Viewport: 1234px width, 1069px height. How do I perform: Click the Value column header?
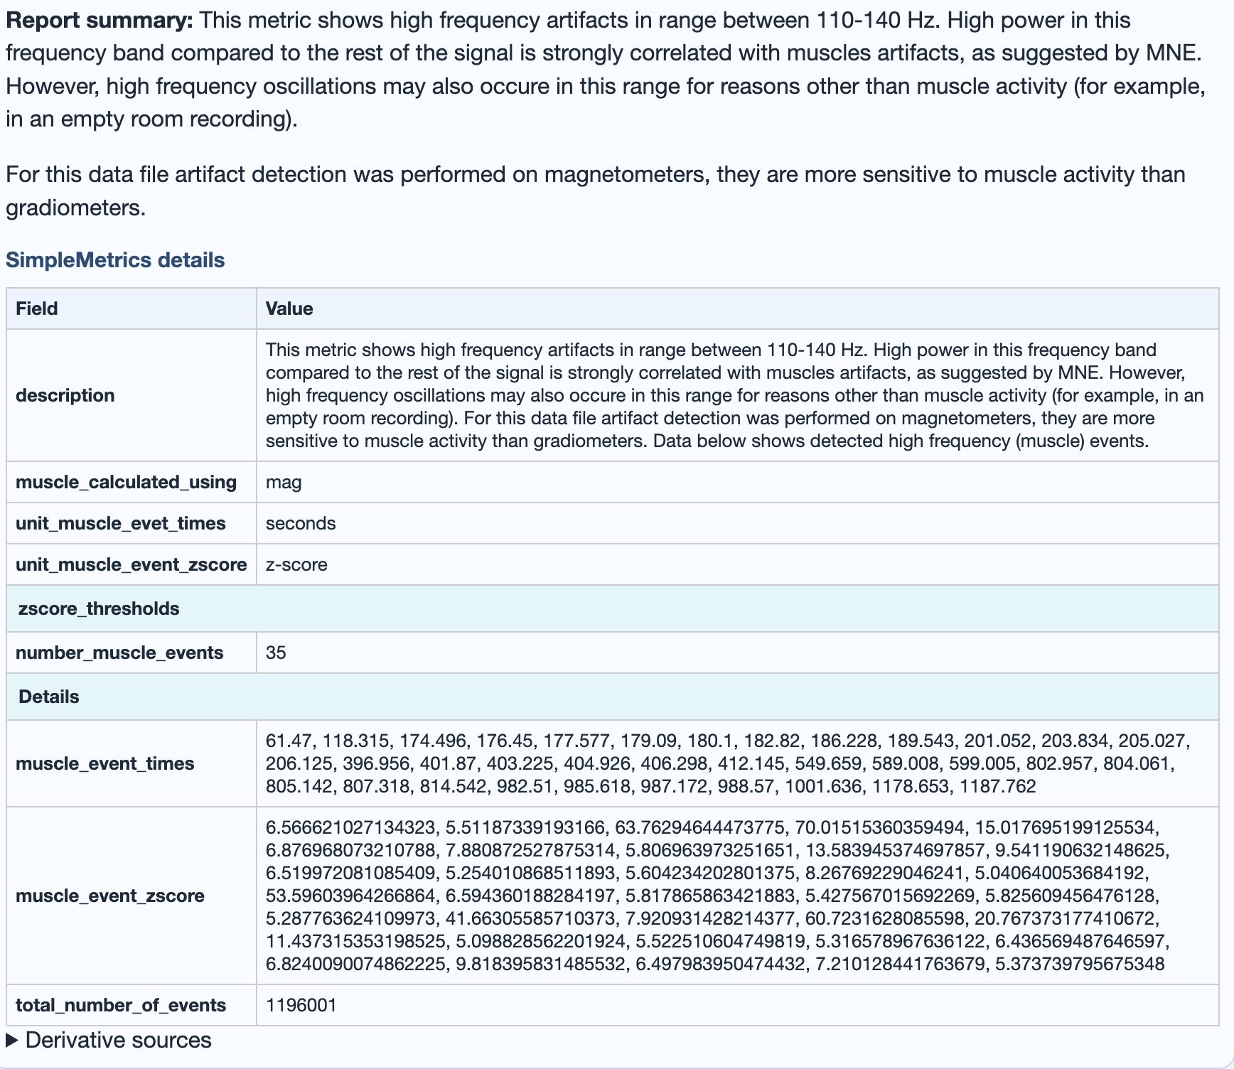click(738, 308)
